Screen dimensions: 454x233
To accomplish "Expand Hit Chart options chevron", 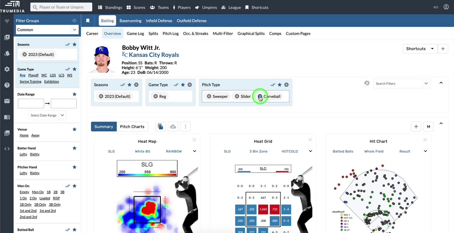I will point(426,151).
